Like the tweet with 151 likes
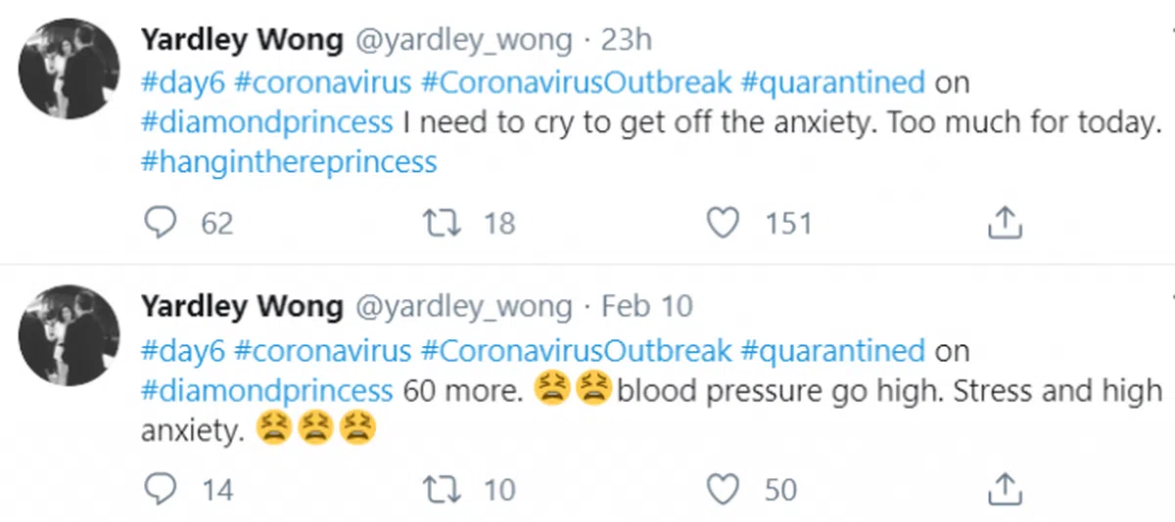1175x522 pixels. click(x=723, y=224)
